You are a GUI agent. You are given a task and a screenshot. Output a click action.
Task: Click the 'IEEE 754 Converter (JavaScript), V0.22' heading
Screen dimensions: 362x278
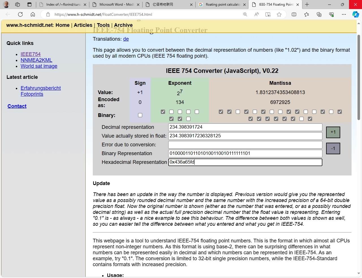coord(222,71)
